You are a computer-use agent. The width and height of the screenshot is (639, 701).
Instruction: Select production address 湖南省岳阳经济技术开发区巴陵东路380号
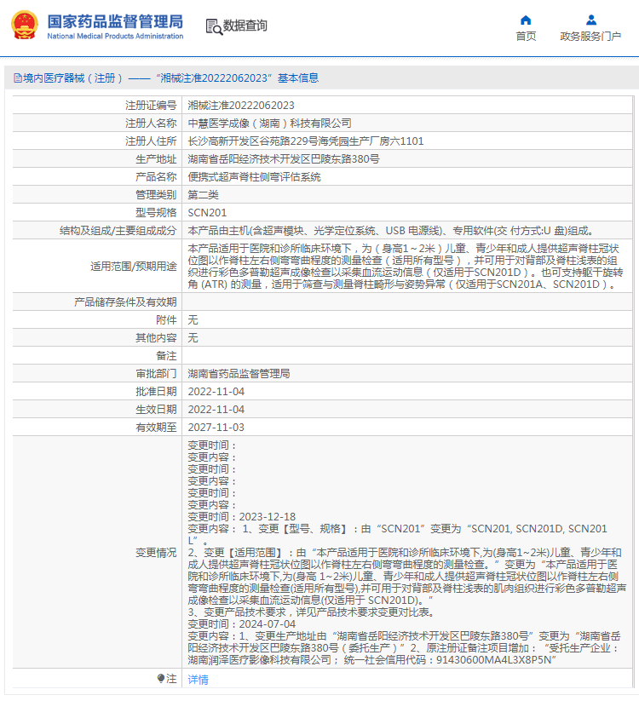pyautogui.click(x=284, y=159)
